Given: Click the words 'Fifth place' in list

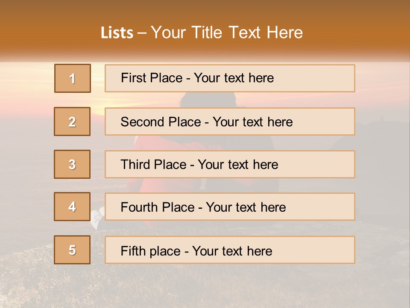Looking at the screenshot, I should click(x=151, y=251).
